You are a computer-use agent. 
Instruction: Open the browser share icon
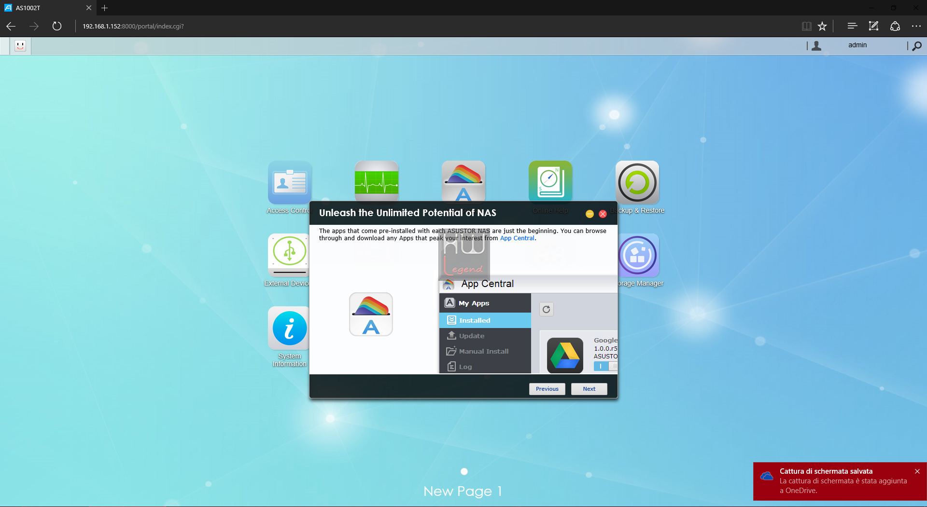895,26
